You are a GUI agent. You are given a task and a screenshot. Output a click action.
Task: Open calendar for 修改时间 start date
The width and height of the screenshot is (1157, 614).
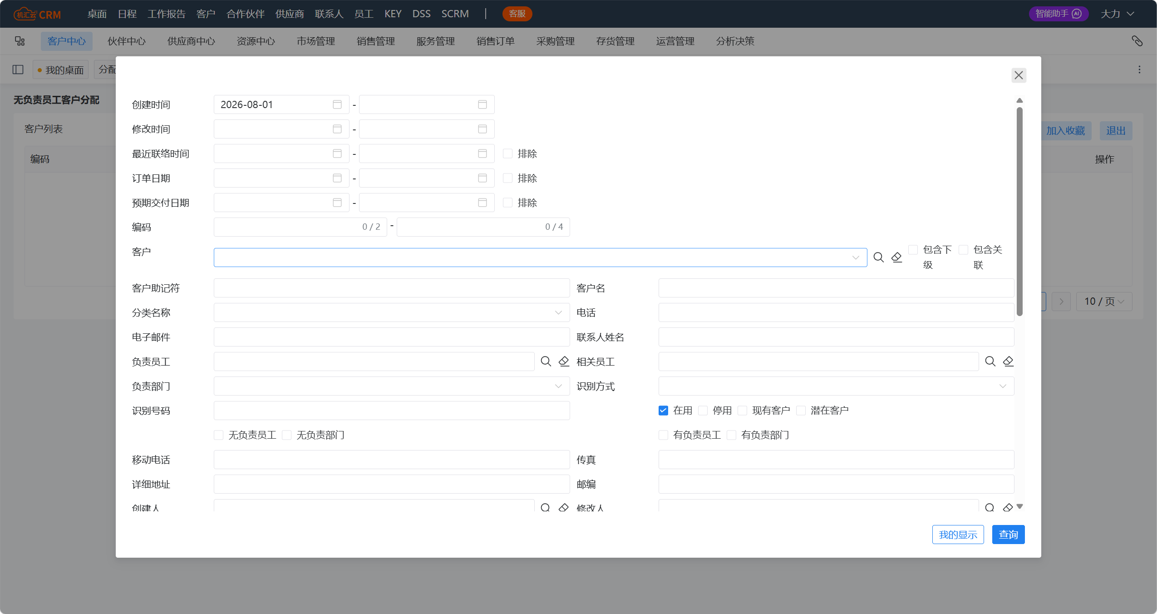[337, 129]
